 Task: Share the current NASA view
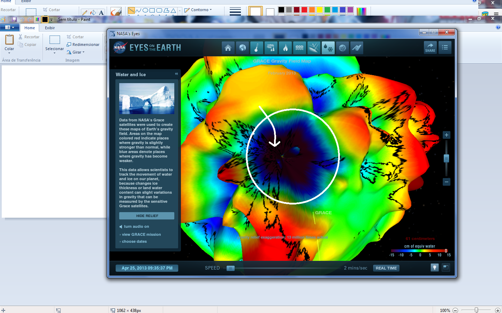[430, 48]
